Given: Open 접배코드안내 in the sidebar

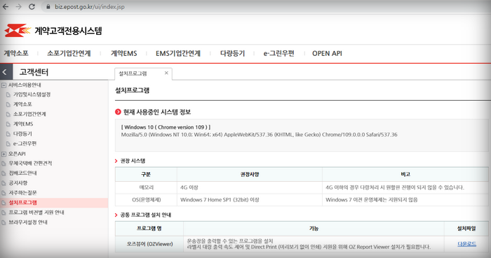Looking at the screenshot, I should pos(22,173).
